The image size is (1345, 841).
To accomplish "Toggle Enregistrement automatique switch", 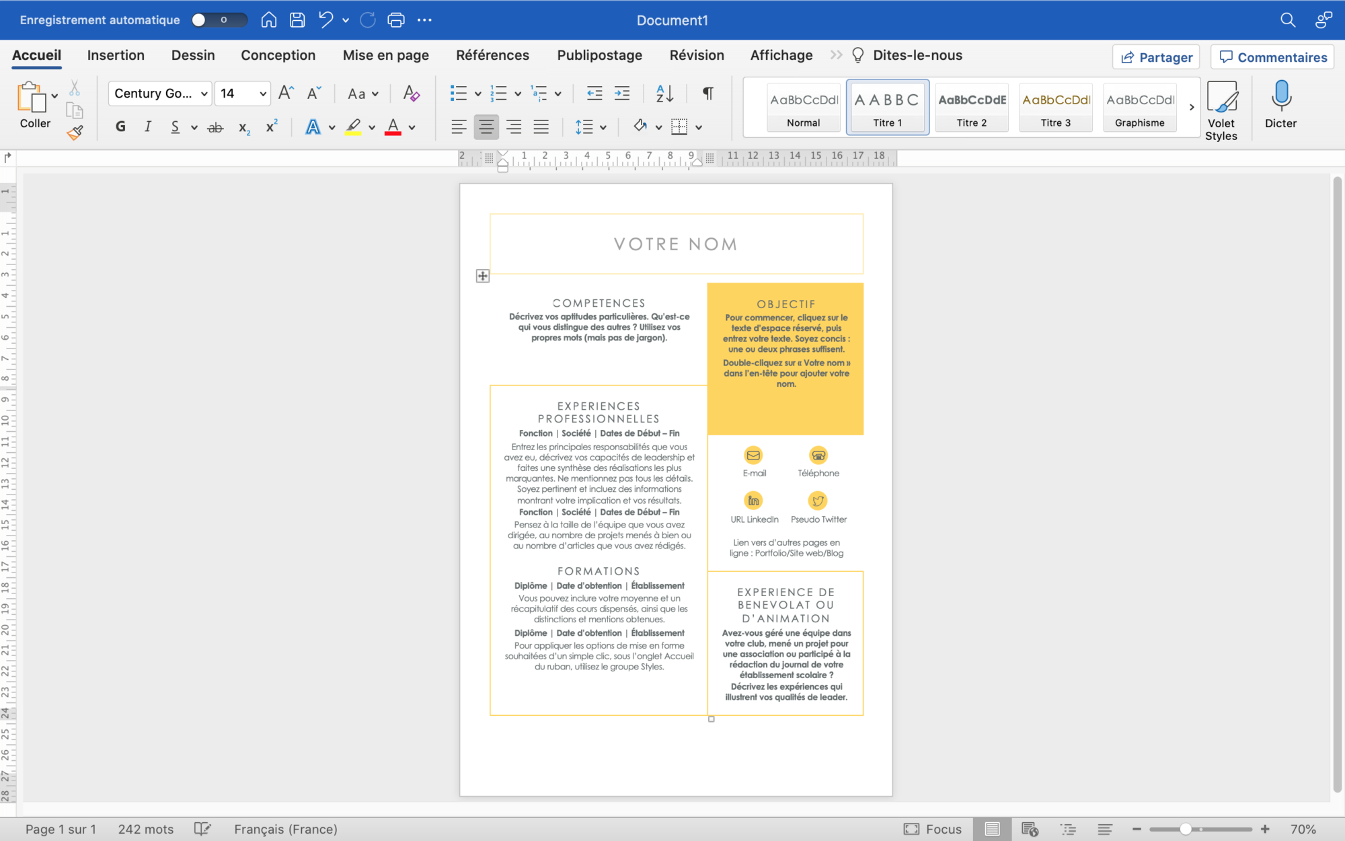I will point(219,20).
